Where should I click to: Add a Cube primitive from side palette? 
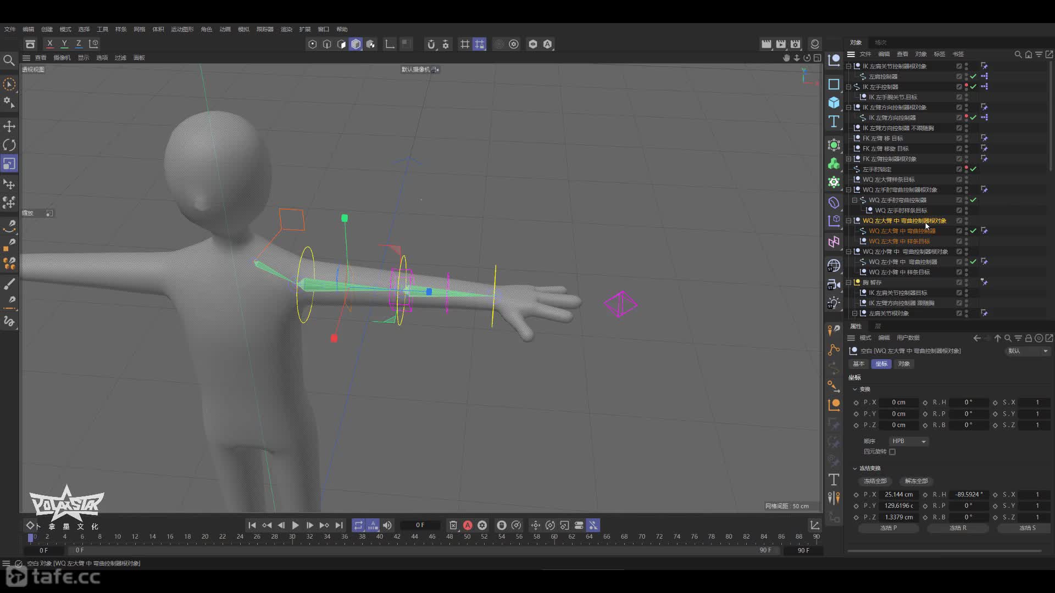pyautogui.click(x=834, y=103)
